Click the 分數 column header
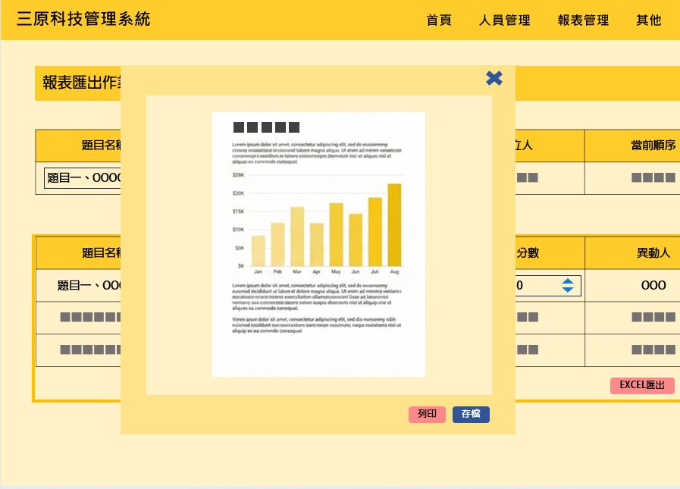680x489 pixels. pyautogui.click(x=528, y=253)
